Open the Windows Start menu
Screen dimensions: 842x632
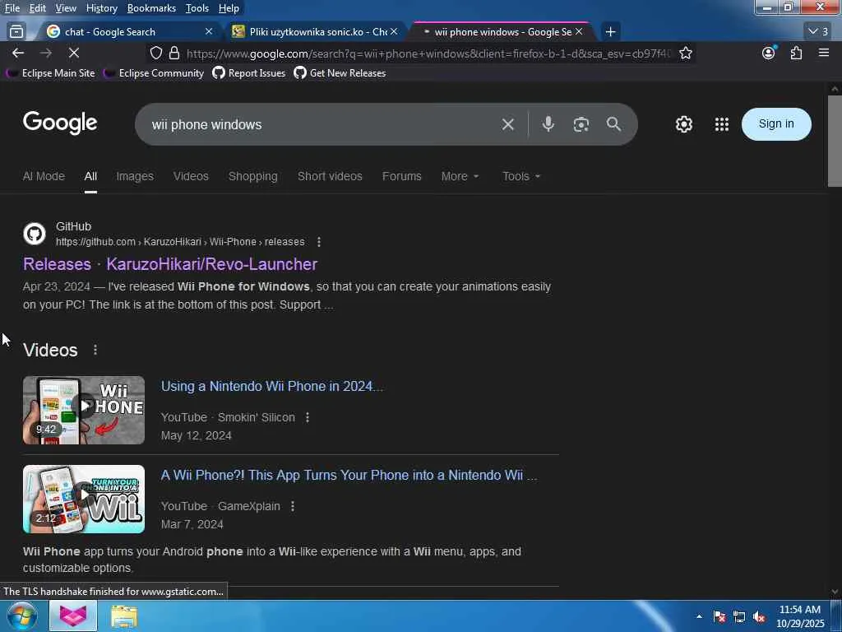pos(22,616)
